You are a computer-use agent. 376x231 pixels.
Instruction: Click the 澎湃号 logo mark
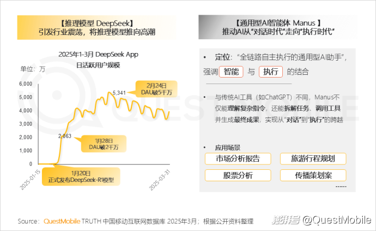[x=286, y=220]
